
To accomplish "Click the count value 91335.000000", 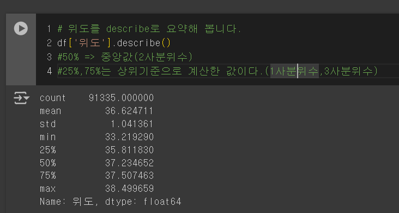I will tap(121, 98).
